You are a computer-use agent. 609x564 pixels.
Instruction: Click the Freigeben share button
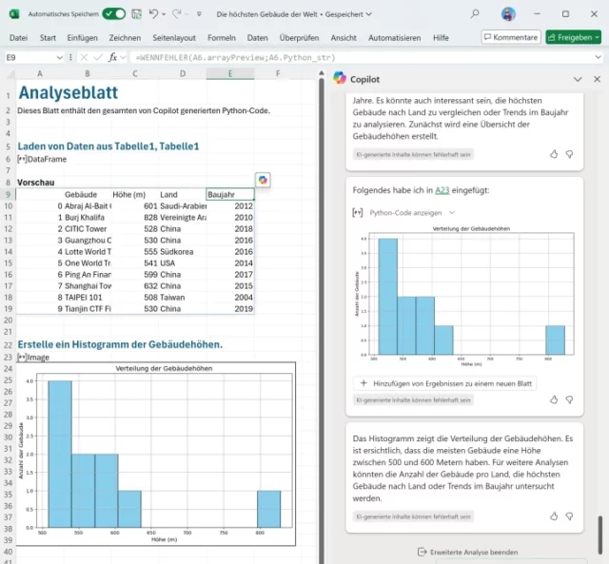click(x=573, y=37)
